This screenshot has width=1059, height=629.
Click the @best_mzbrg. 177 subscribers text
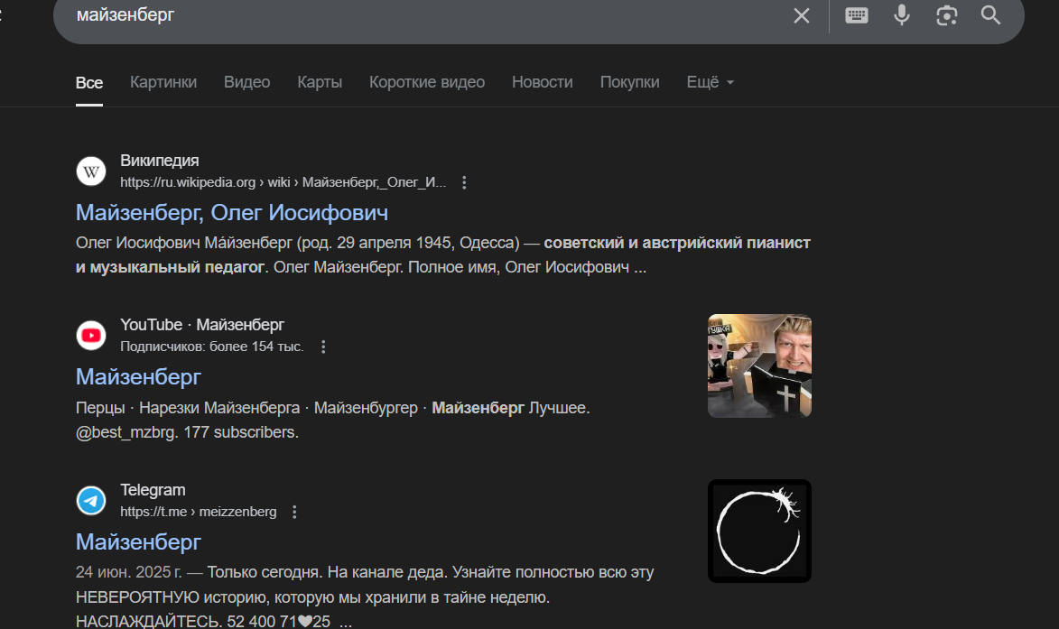click(187, 432)
